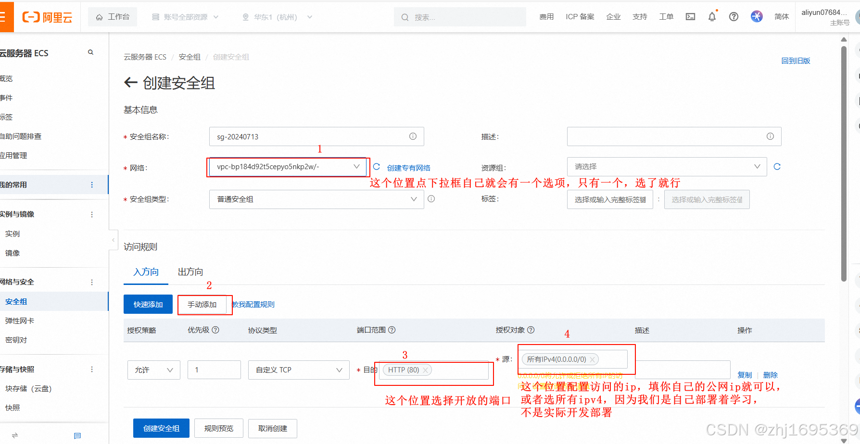This screenshot has width=860, height=444.
Task: Switch to the 入方向 tab
Action: point(146,272)
